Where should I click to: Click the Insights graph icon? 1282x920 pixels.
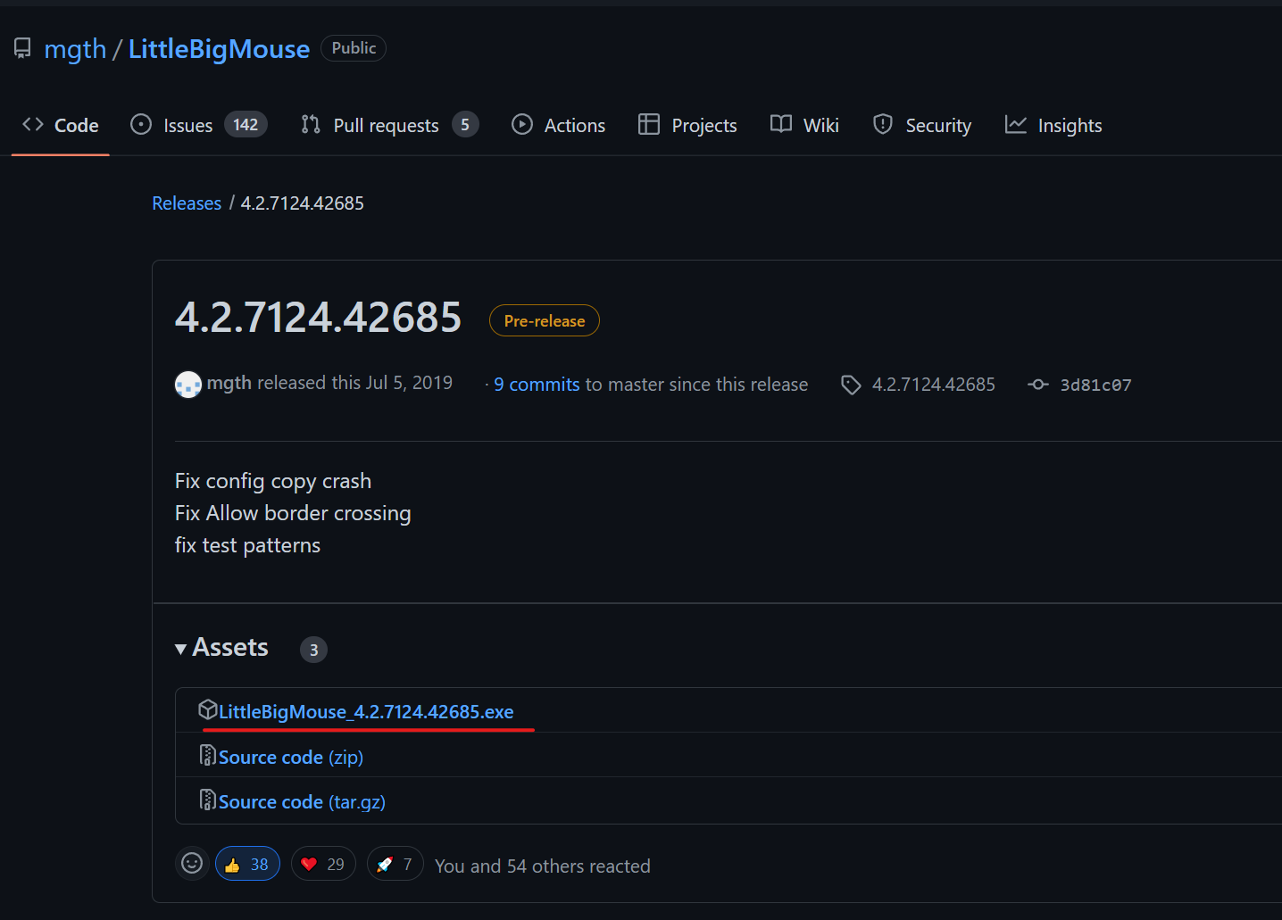[x=1016, y=124]
